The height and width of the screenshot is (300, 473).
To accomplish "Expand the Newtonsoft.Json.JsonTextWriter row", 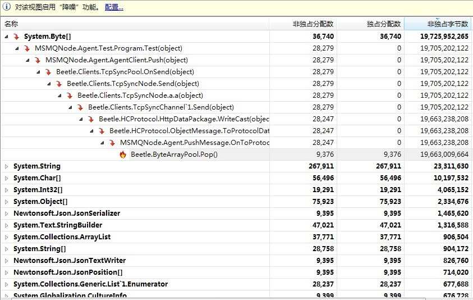I will pyautogui.click(x=6, y=261).
